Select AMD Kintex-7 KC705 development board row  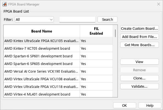pyautogui.click(x=58, y=48)
